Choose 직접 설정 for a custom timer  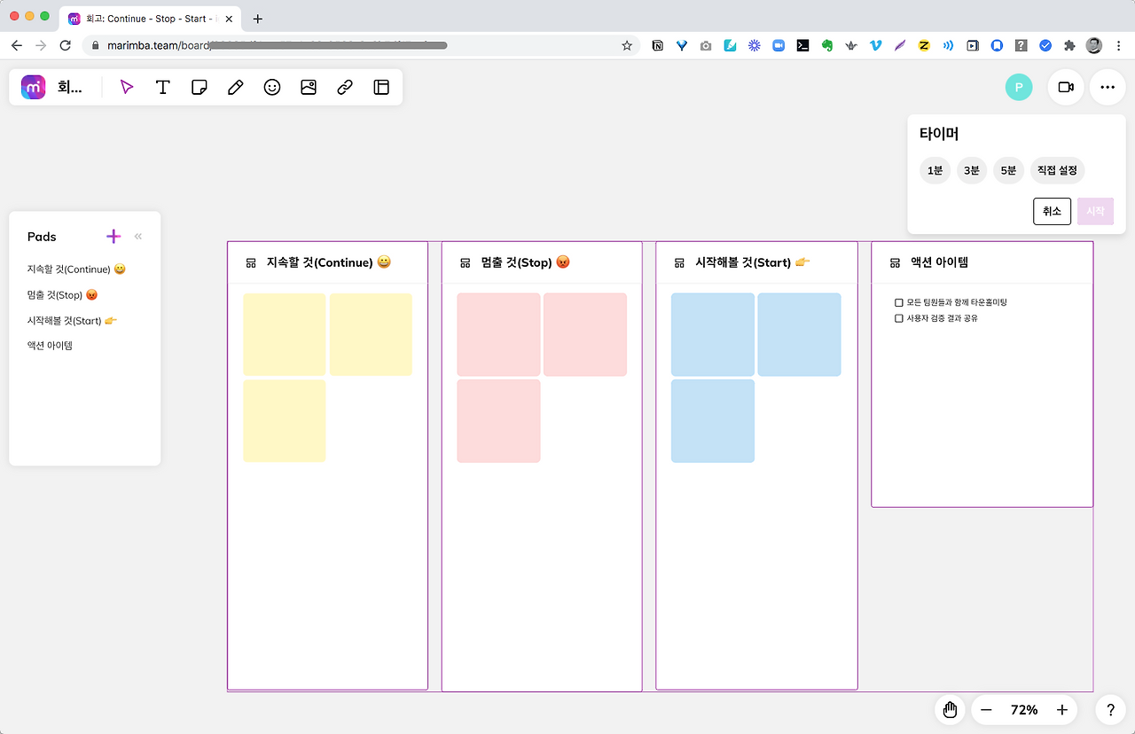click(x=1057, y=170)
